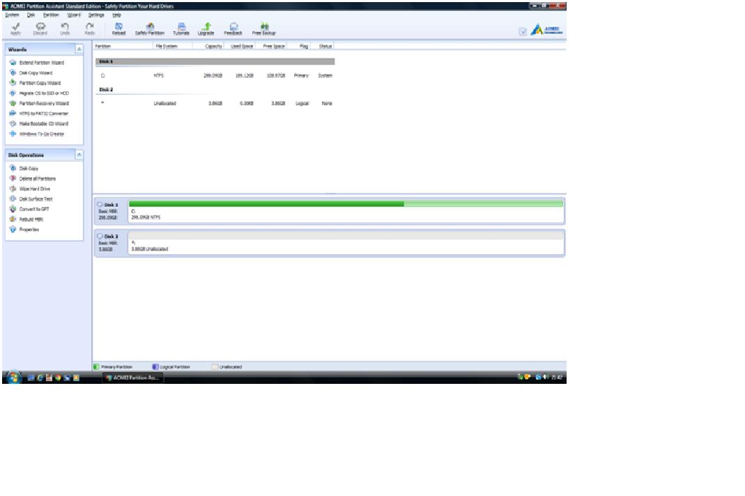Click the Undo toolbar icon
The width and height of the screenshot is (745, 496).
[65, 29]
